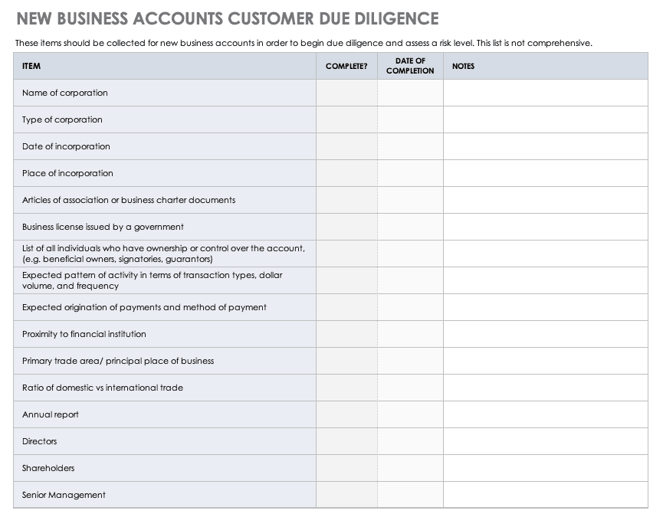
Task: Click the instruction sentence beginning 'These items should be collected'
Action: 304,43
